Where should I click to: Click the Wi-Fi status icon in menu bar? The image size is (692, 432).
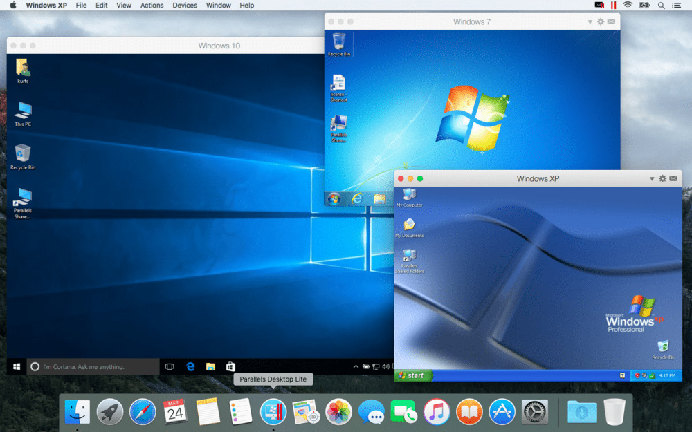click(628, 6)
